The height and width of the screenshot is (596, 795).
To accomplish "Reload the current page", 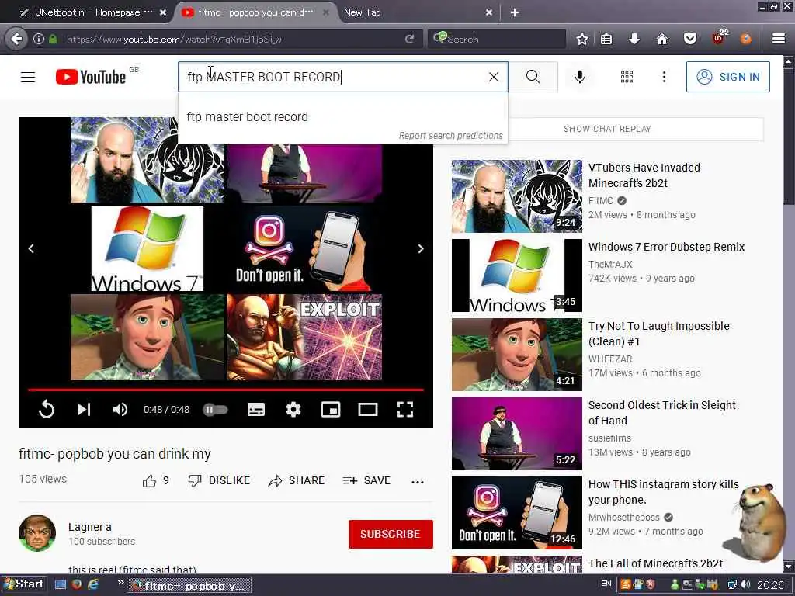I will pyautogui.click(x=410, y=39).
